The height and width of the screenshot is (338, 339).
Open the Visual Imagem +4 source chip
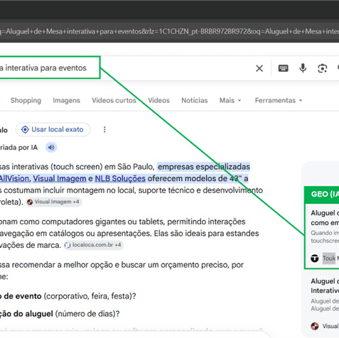53,202
